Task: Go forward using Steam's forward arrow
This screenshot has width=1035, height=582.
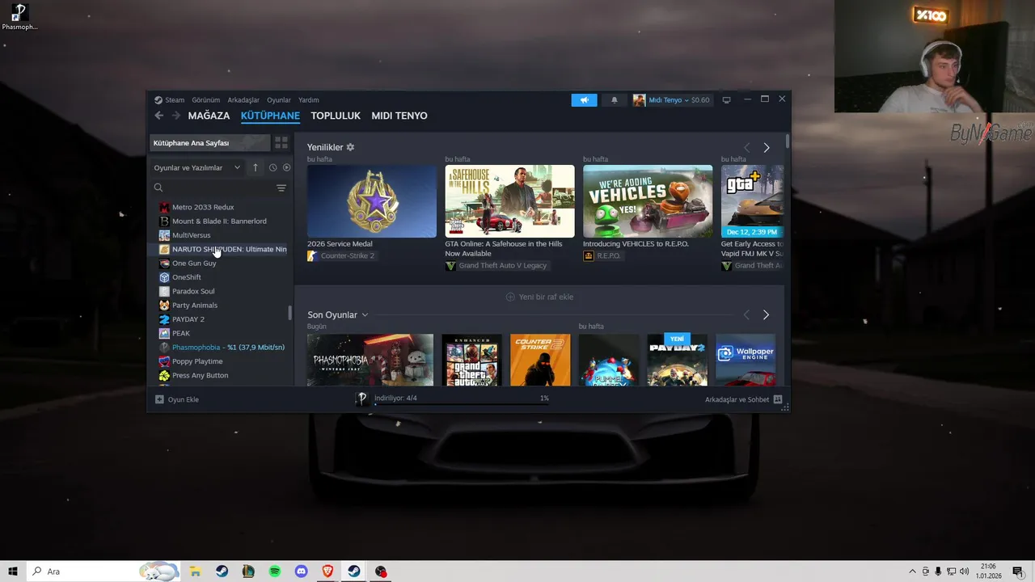Action: [175, 116]
